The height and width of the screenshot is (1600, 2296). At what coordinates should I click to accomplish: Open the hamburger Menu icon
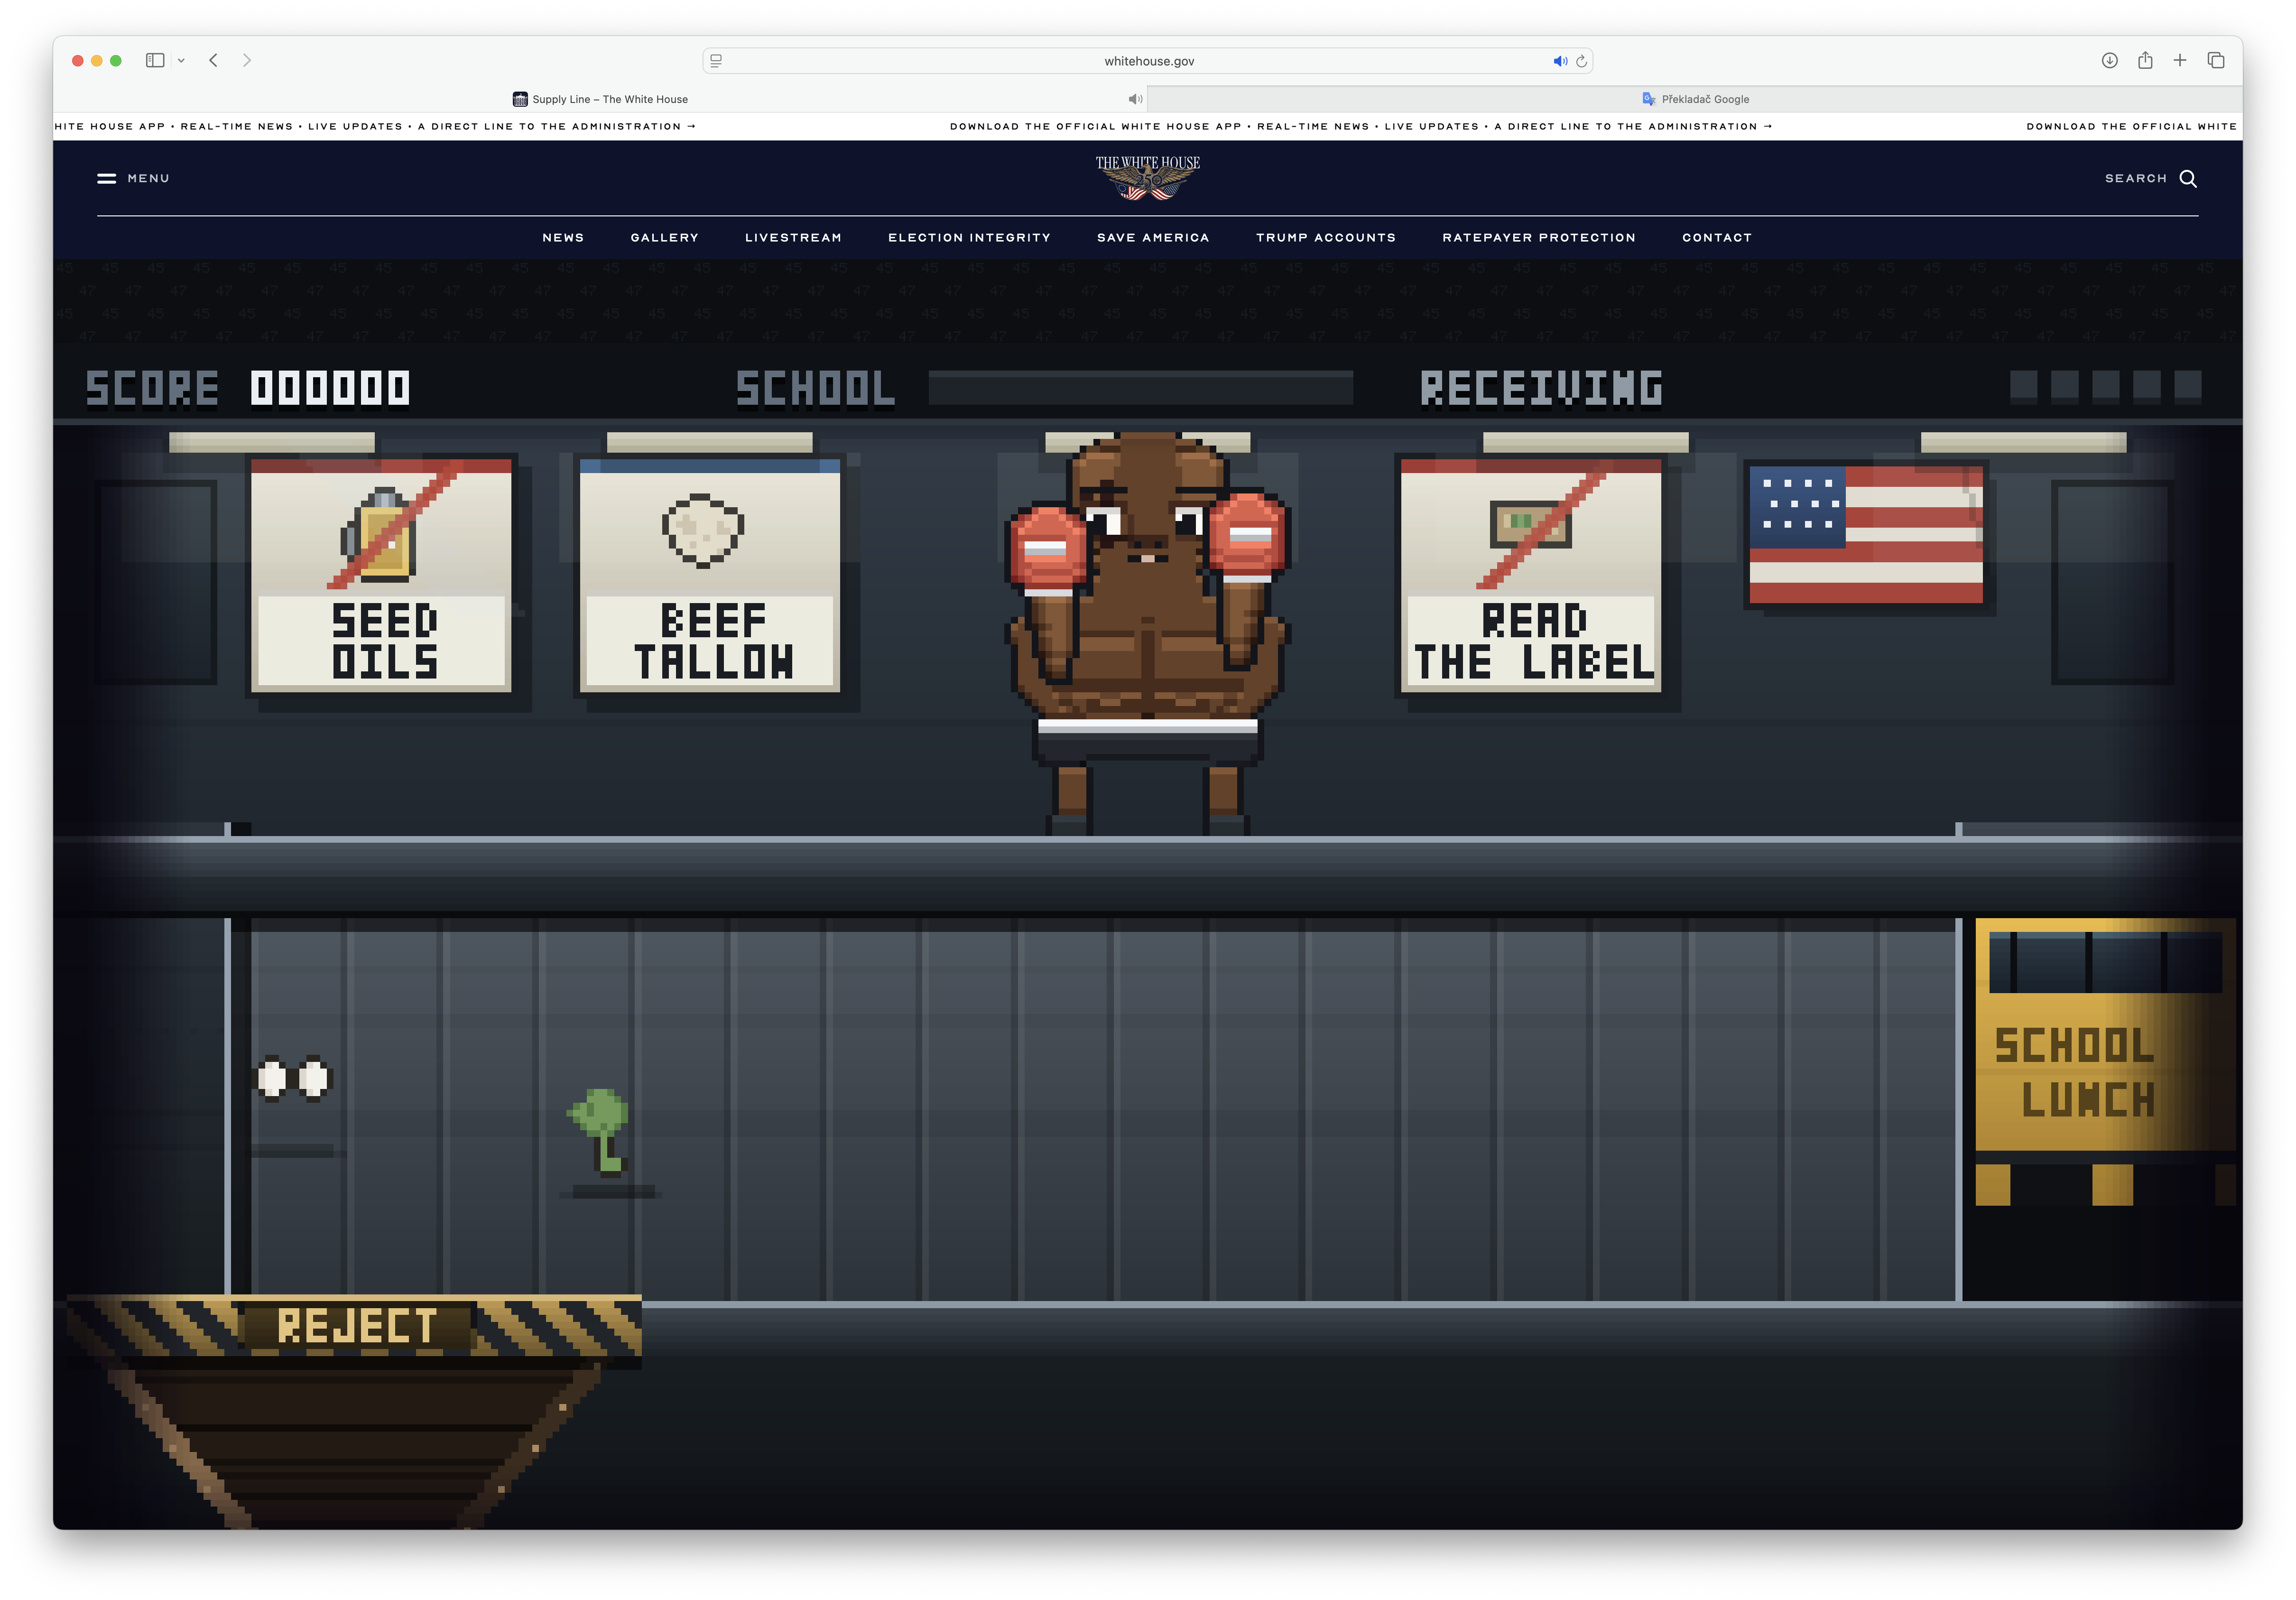[106, 178]
